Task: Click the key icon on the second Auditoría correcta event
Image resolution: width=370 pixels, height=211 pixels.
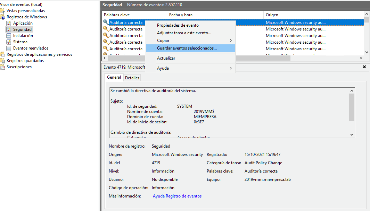Action: coord(105,29)
